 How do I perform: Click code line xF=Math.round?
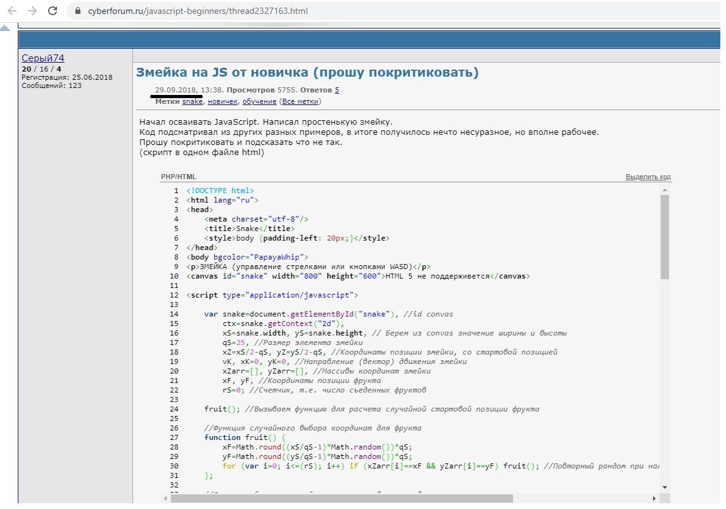(x=317, y=447)
